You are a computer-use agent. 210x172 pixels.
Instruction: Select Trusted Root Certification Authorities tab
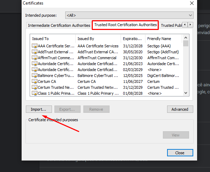click(126, 25)
